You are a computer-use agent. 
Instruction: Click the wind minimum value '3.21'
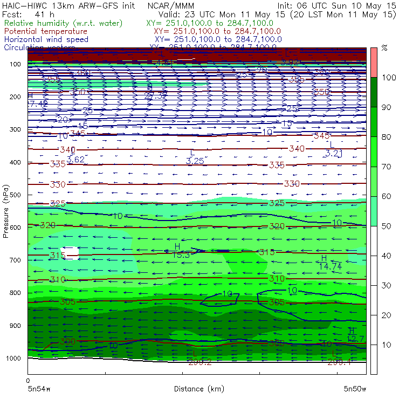(334, 153)
